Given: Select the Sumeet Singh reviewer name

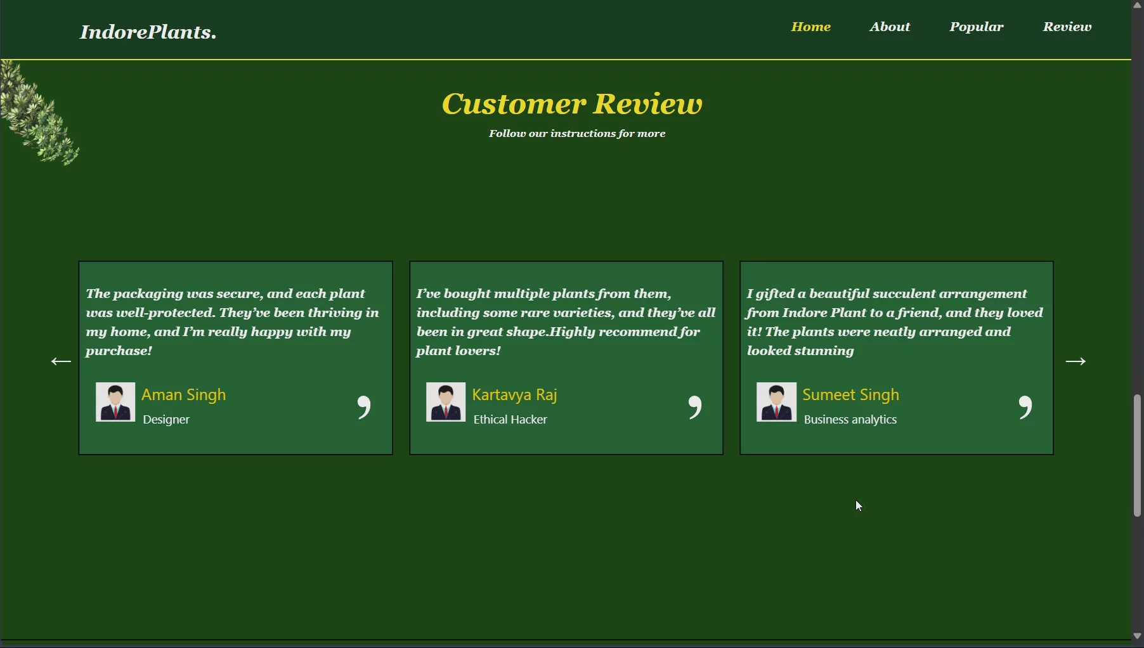Looking at the screenshot, I should [850, 394].
